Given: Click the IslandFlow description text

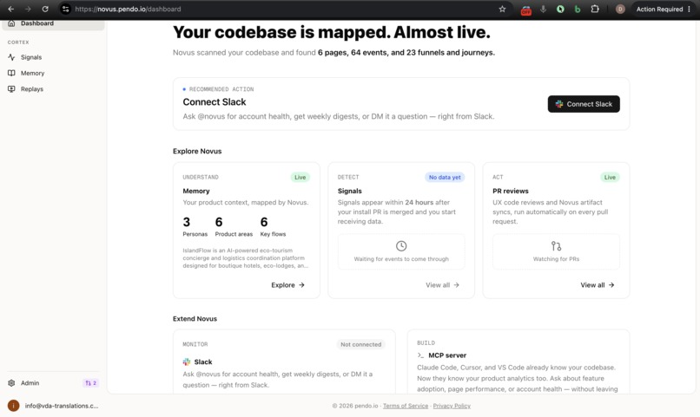Looking at the screenshot, I should (245, 258).
